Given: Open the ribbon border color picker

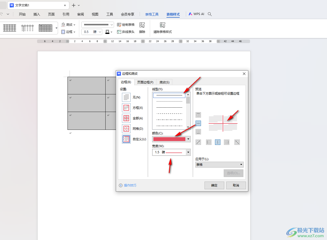Looking at the screenshot, I should click(109, 32).
